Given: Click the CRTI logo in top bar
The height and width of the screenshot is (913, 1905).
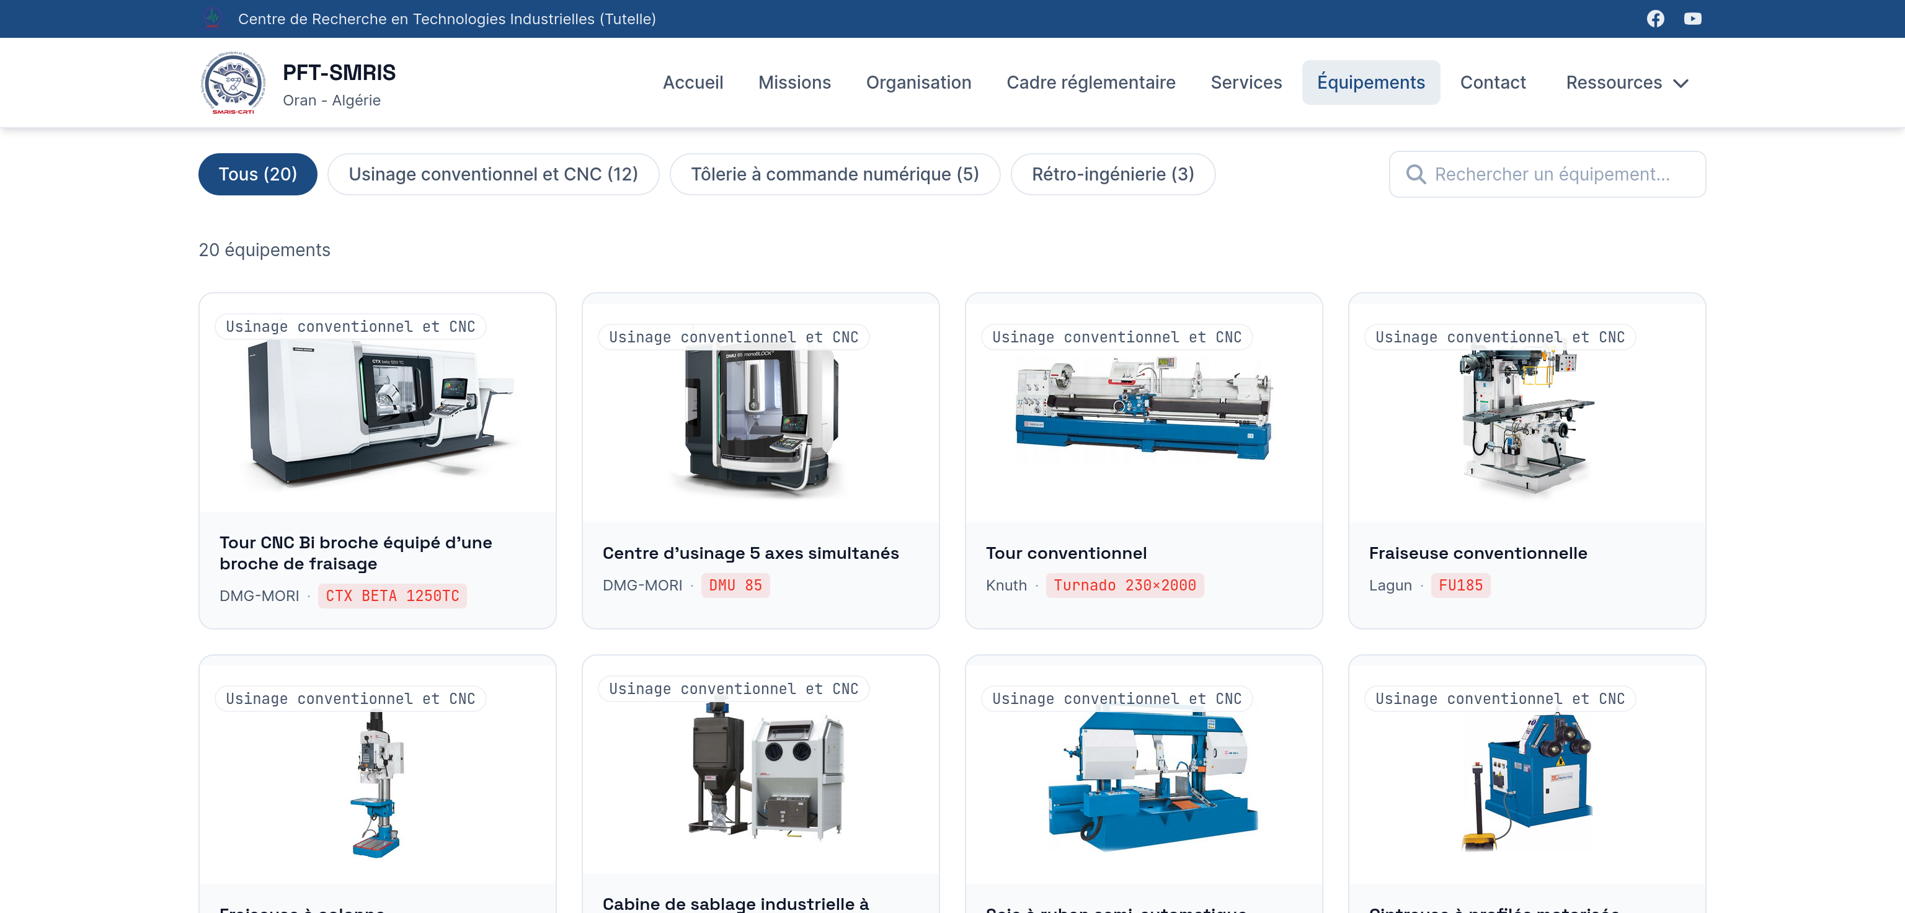Looking at the screenshot, I should [213, 19].
